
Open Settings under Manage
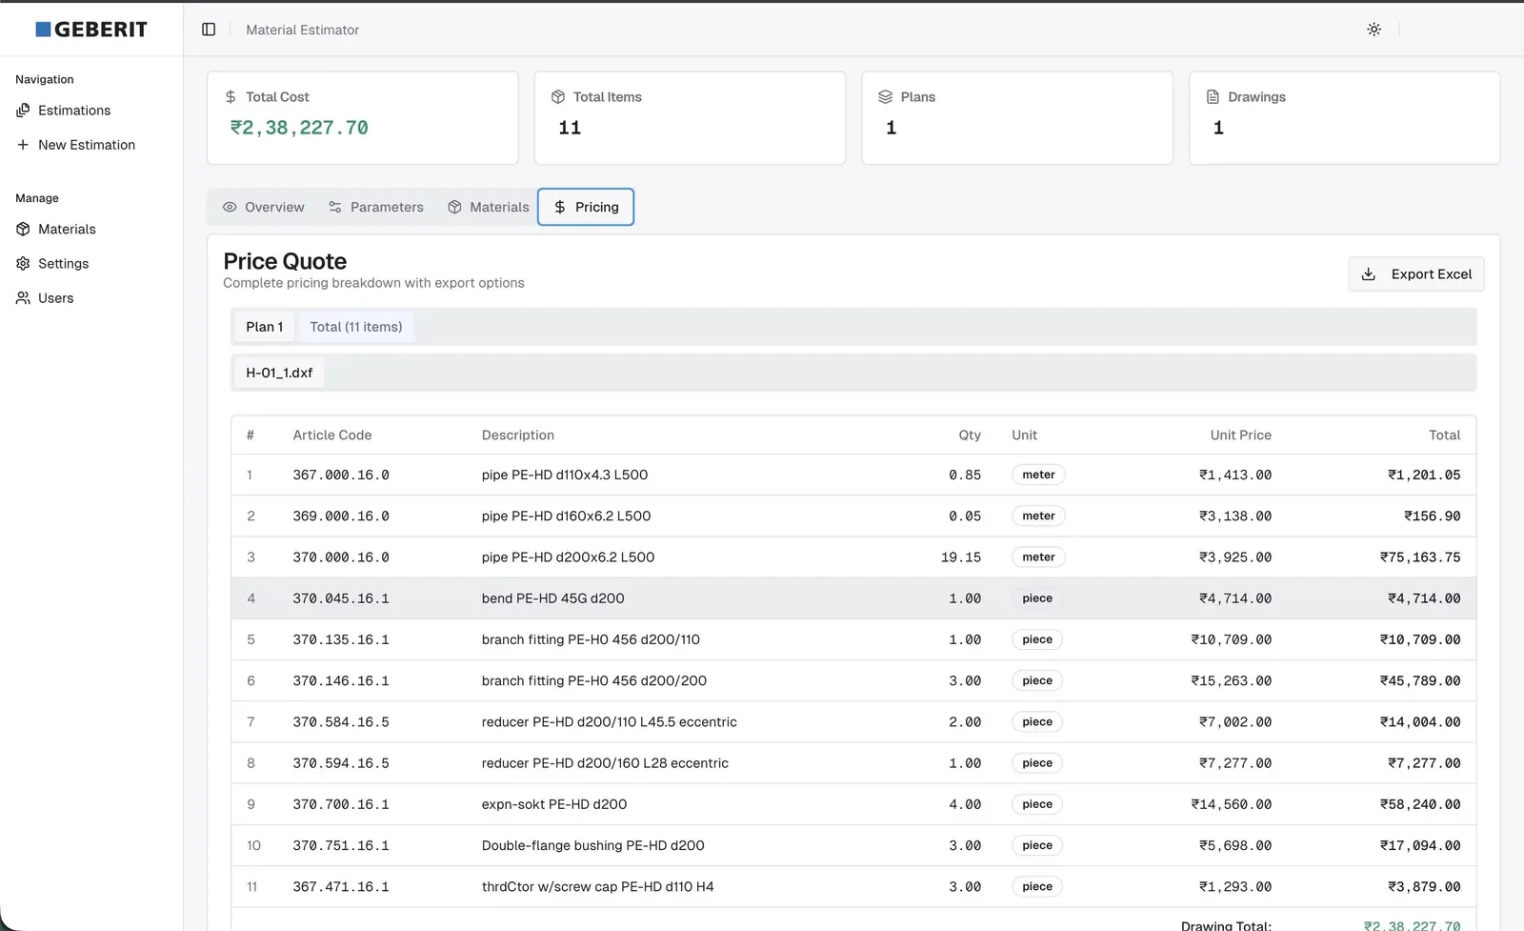[x=64, y=264]
